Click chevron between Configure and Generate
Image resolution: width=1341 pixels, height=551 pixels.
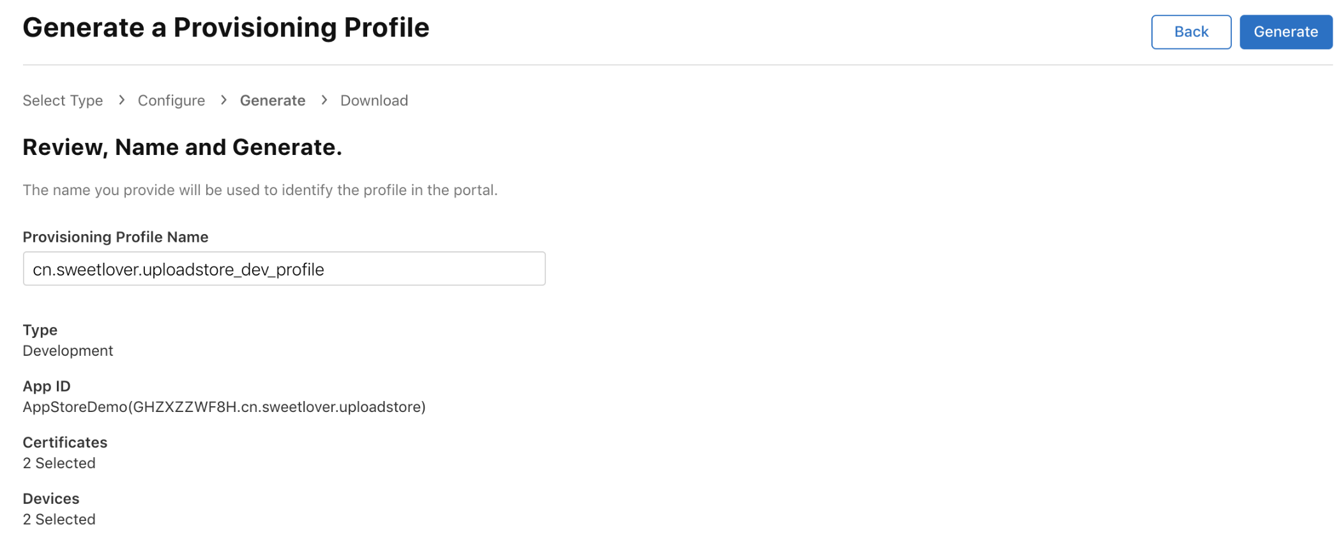coord(223,100)
